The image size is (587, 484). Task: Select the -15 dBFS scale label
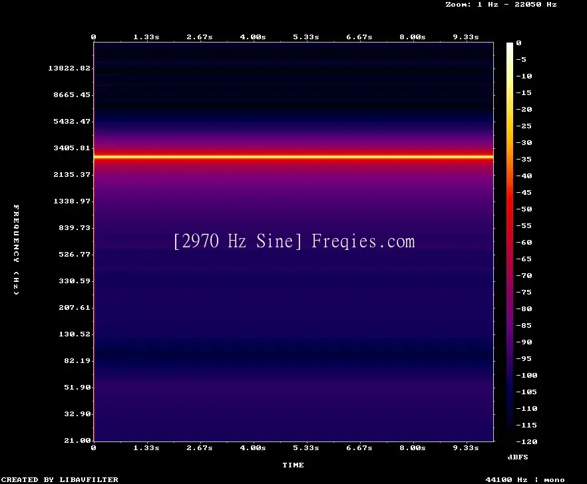[x=524, y=93]
